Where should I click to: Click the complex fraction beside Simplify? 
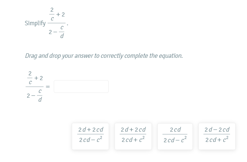point(57,23)
